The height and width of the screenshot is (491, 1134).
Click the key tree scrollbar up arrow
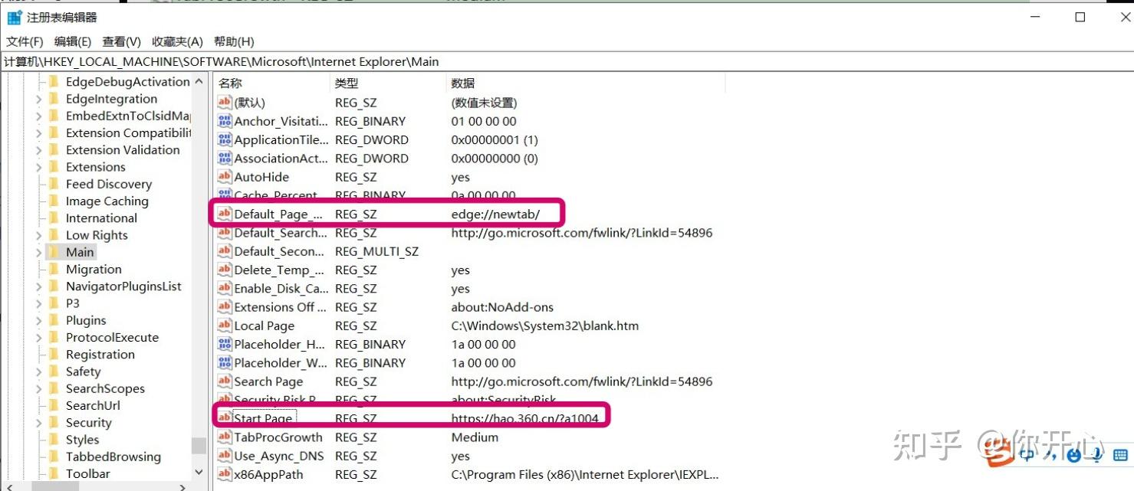coord(199,81)
